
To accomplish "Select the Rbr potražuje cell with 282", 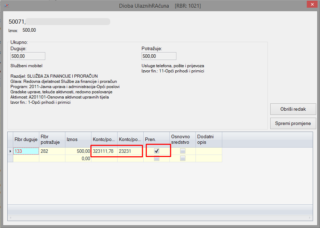I will tap(52, 151).
